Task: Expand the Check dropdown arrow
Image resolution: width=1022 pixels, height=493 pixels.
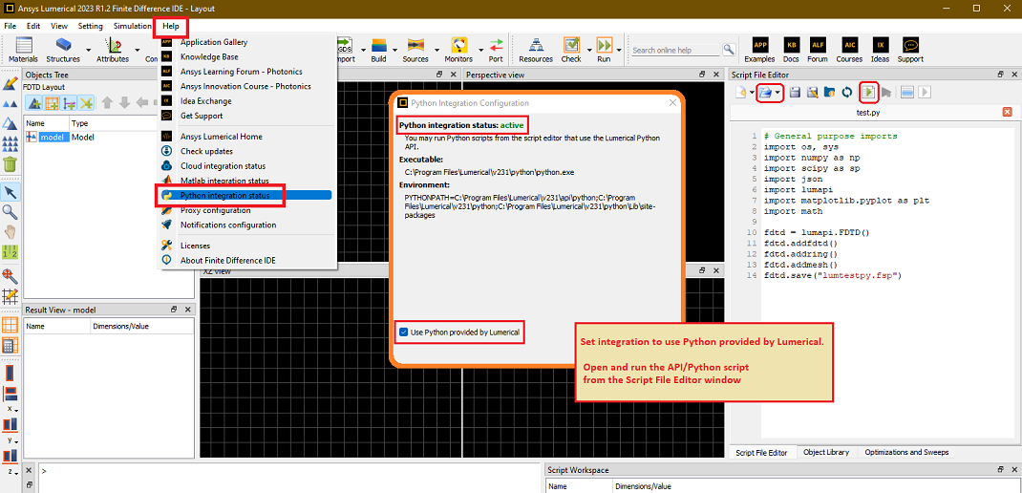Action: (588, 49)
